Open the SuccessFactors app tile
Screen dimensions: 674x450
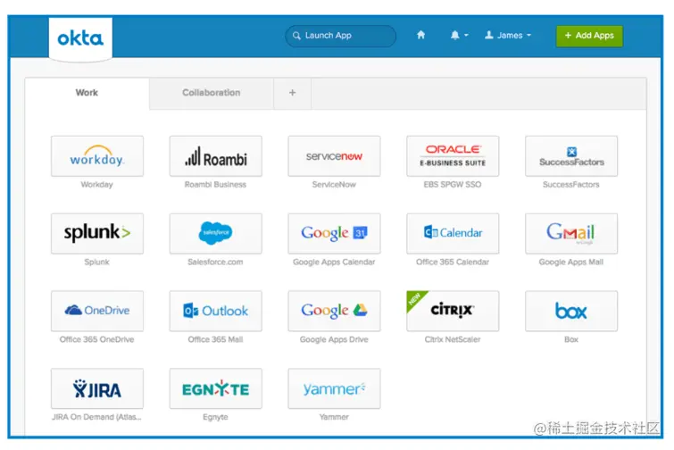571,156
